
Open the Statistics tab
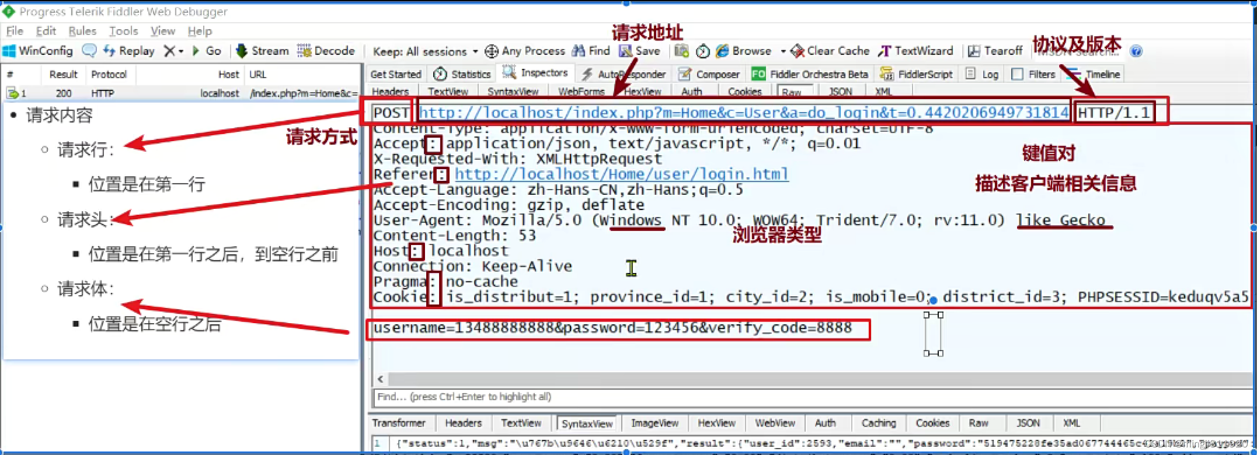coord(462,74)
